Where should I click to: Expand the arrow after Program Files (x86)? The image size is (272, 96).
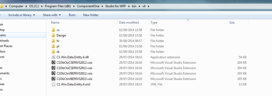[x=73, y=6]
